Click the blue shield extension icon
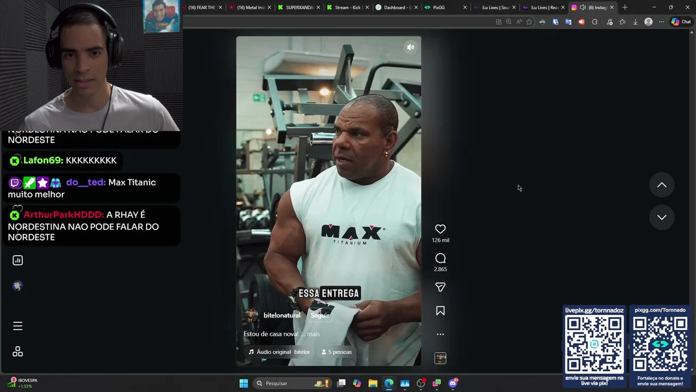Screen dimensions: 696x392 (x=555, y=22)
